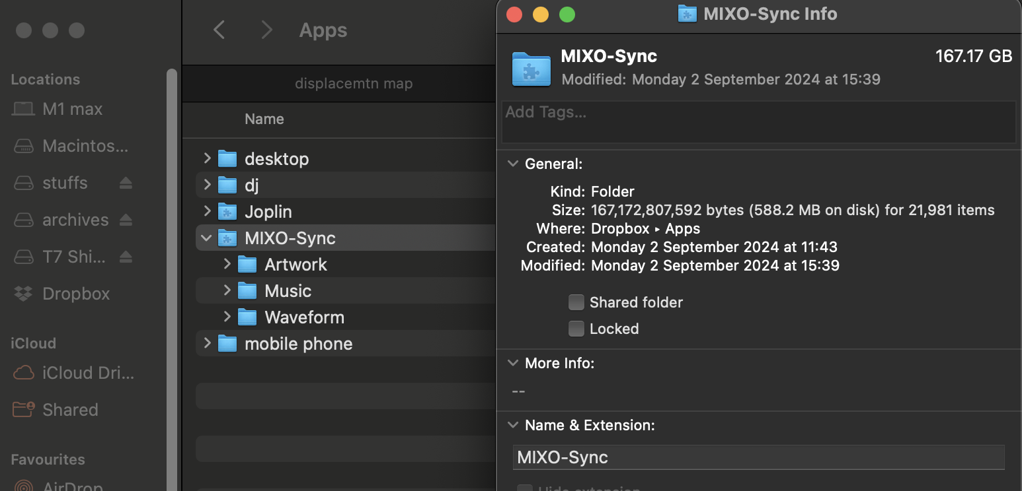Collapse the More Info section
This screenshot has width=1022, height=491.
pyautogui.click(x=512, y=363)
